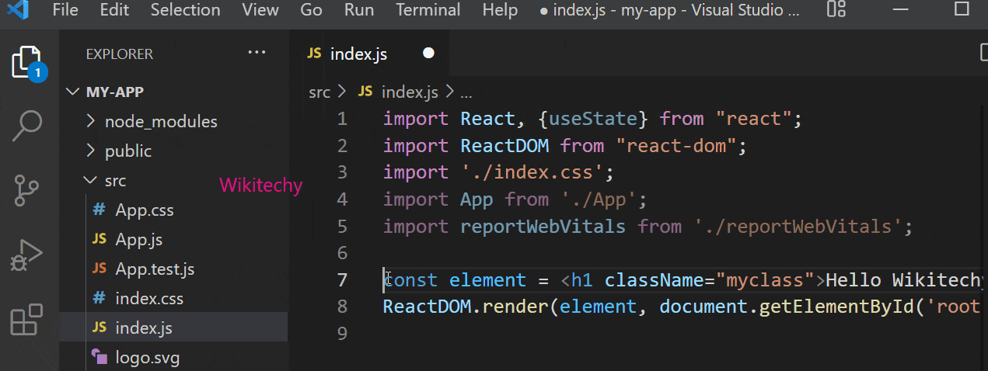Click line number 5 in the gutter
The image size is (988, 371).
[x=342, y=227]
